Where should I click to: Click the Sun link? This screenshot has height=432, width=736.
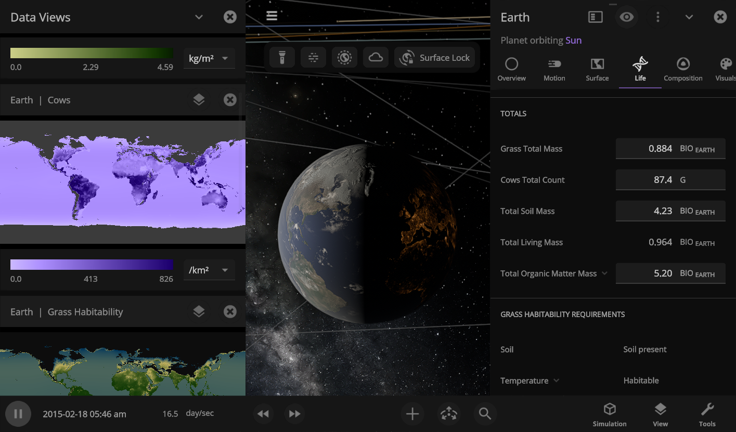tap(573, 41)
